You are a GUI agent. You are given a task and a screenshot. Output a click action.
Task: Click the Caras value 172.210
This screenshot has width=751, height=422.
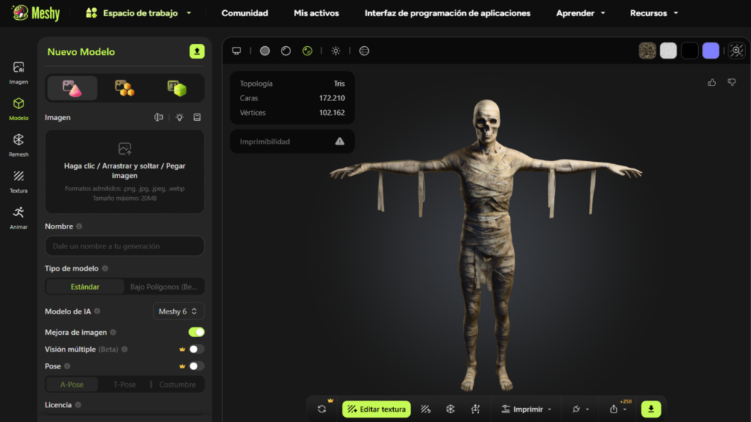pos(332,98)
